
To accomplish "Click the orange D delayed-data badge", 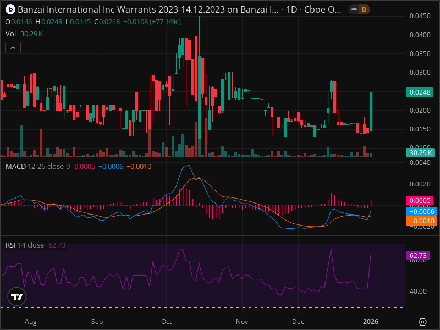I will point(364,9).
